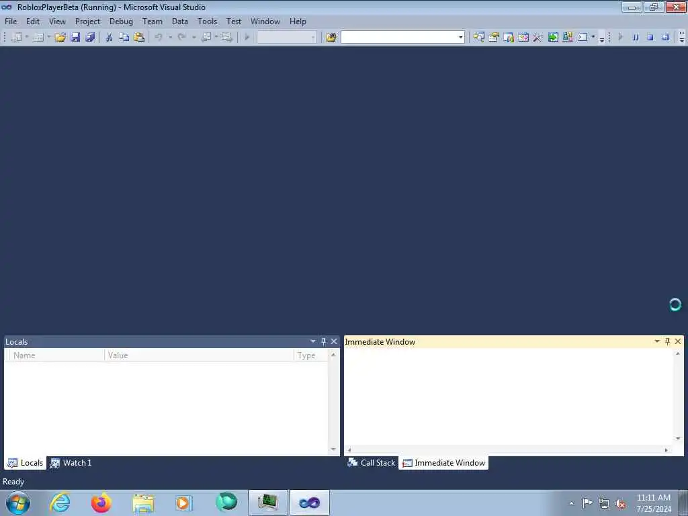Close the Locals panel
688x516 pixels.
(334, 341)
